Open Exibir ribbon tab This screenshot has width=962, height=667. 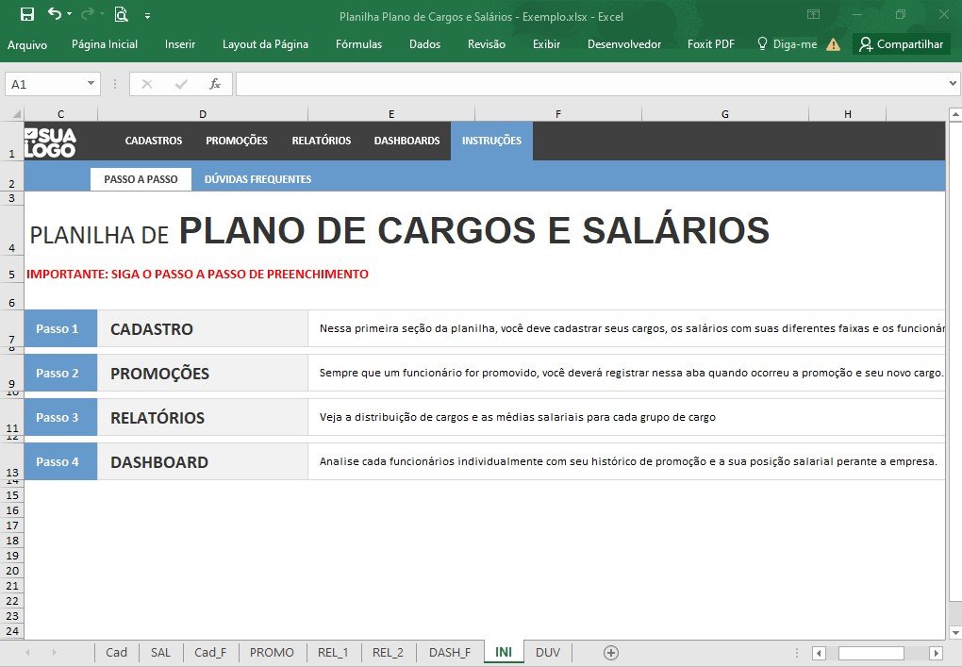[x=546, y=44]
